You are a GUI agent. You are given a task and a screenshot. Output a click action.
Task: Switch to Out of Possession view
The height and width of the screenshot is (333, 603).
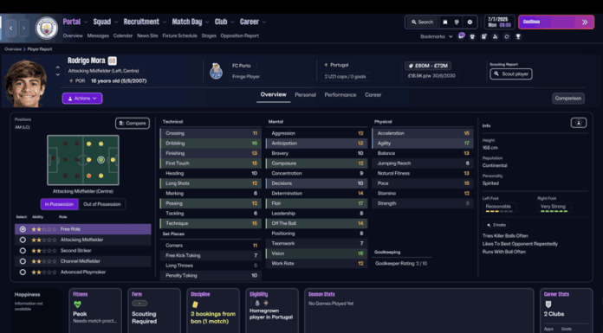point(102,204)
